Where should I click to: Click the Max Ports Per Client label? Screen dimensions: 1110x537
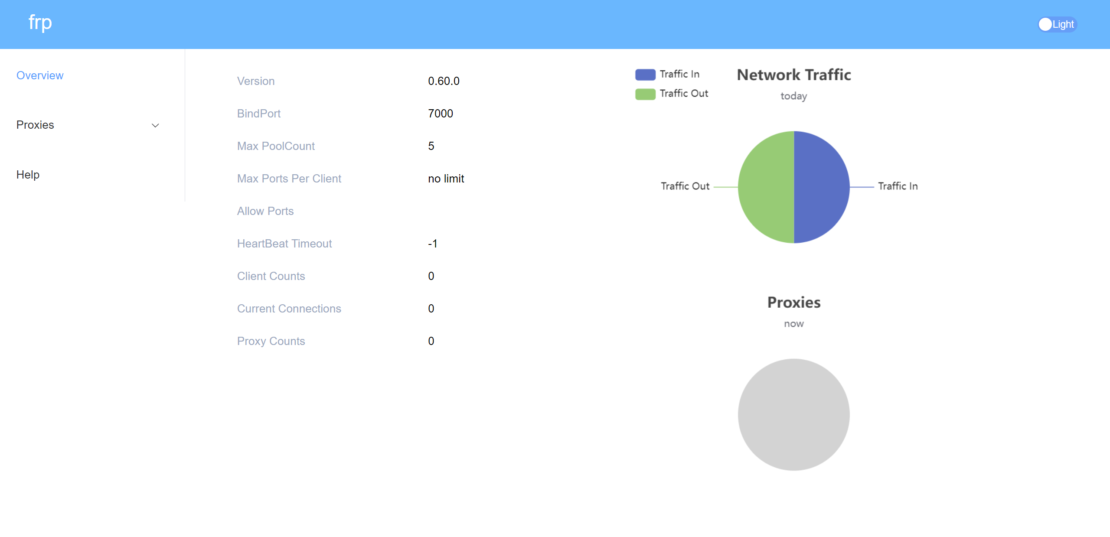point(289,179)
